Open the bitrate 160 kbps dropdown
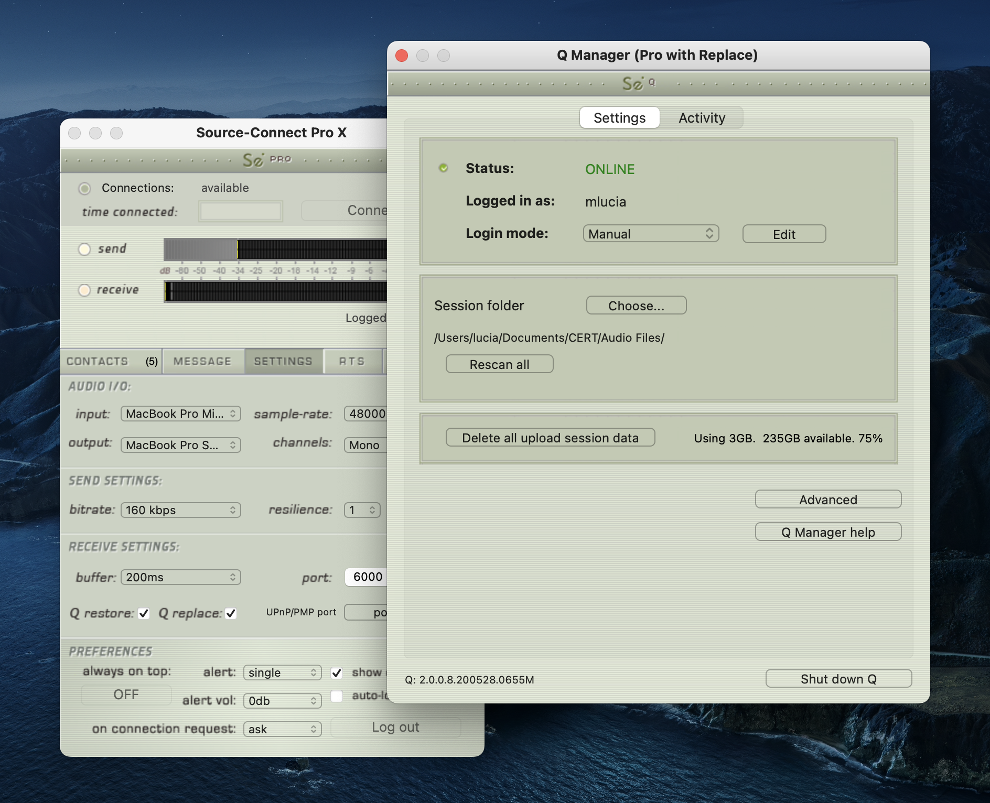Viewport: 990px width, 803px height. click(x=180, y=510)
